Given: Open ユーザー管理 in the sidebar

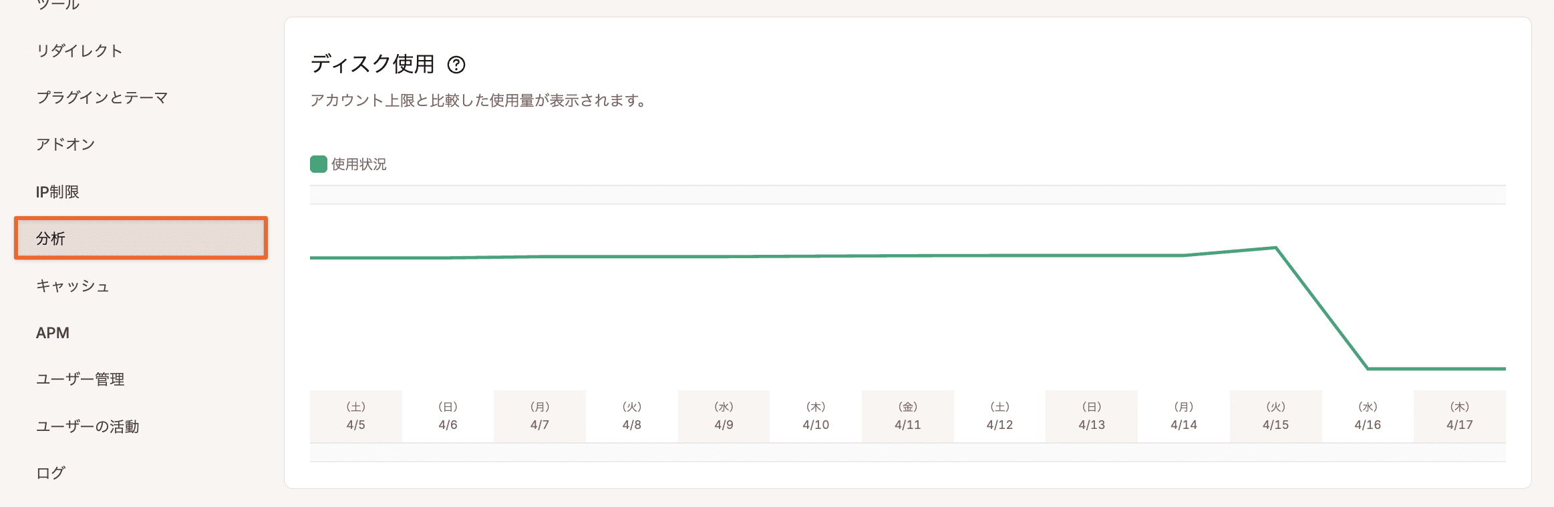Looking at the screenshot, I should (x=80, y=380).
